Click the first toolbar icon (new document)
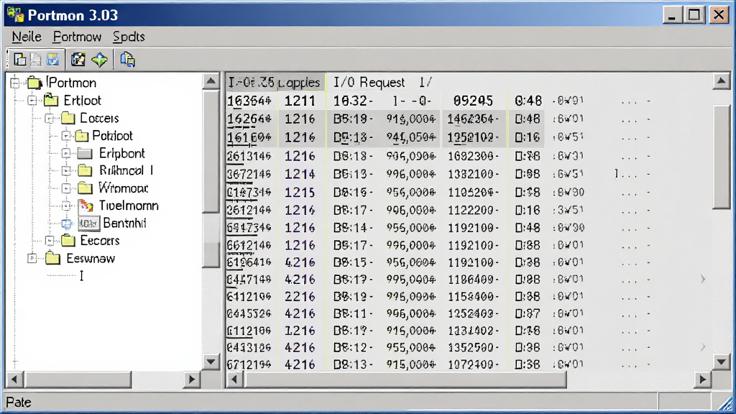736x414 pixels. pos(19,60)
